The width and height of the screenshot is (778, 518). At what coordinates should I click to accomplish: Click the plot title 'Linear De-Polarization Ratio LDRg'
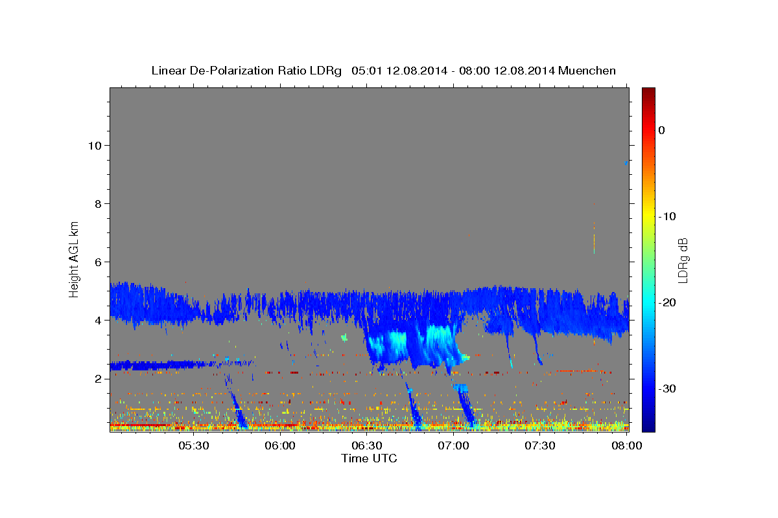[x=246, y=71]
